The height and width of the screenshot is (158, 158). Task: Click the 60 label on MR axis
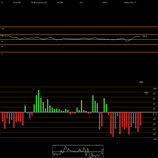[154, 99]
